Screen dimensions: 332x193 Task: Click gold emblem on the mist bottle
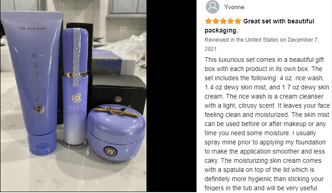77,98
